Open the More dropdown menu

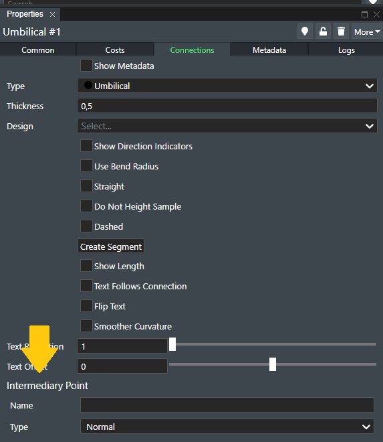coord(367,31)
